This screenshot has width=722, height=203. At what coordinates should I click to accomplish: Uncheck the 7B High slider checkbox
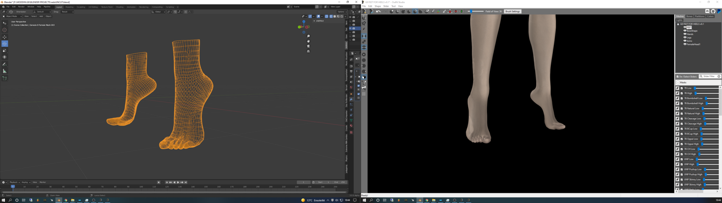click(682, 93)
